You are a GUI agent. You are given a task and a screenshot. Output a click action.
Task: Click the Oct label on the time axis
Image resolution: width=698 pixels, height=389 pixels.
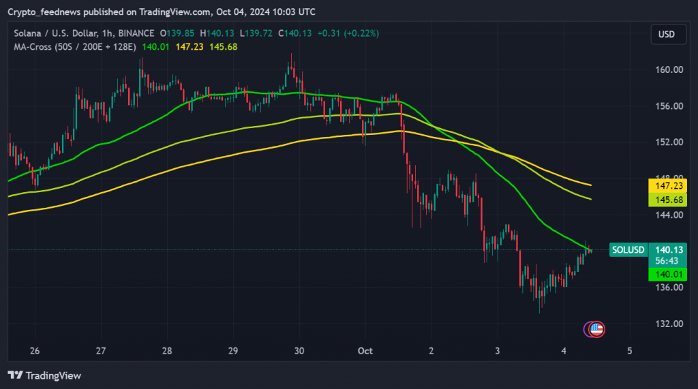365,351
